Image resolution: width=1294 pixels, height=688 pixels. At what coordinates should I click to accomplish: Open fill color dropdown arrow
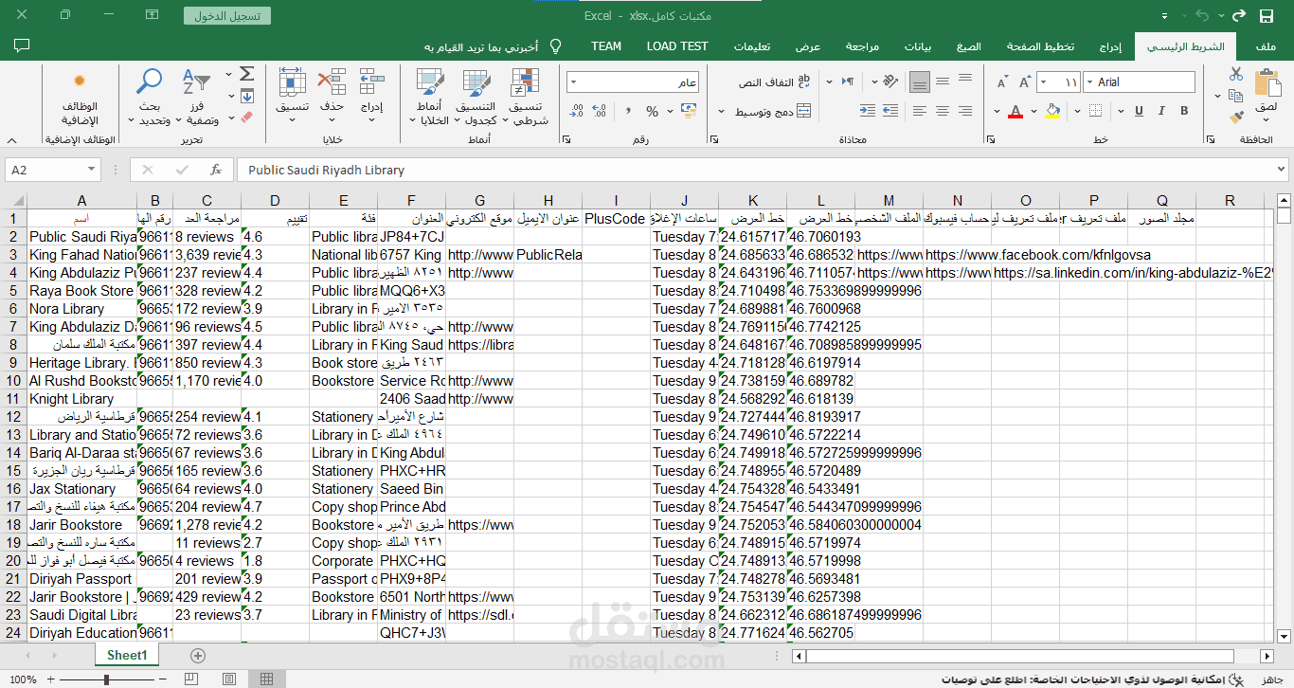[1035, 112]
